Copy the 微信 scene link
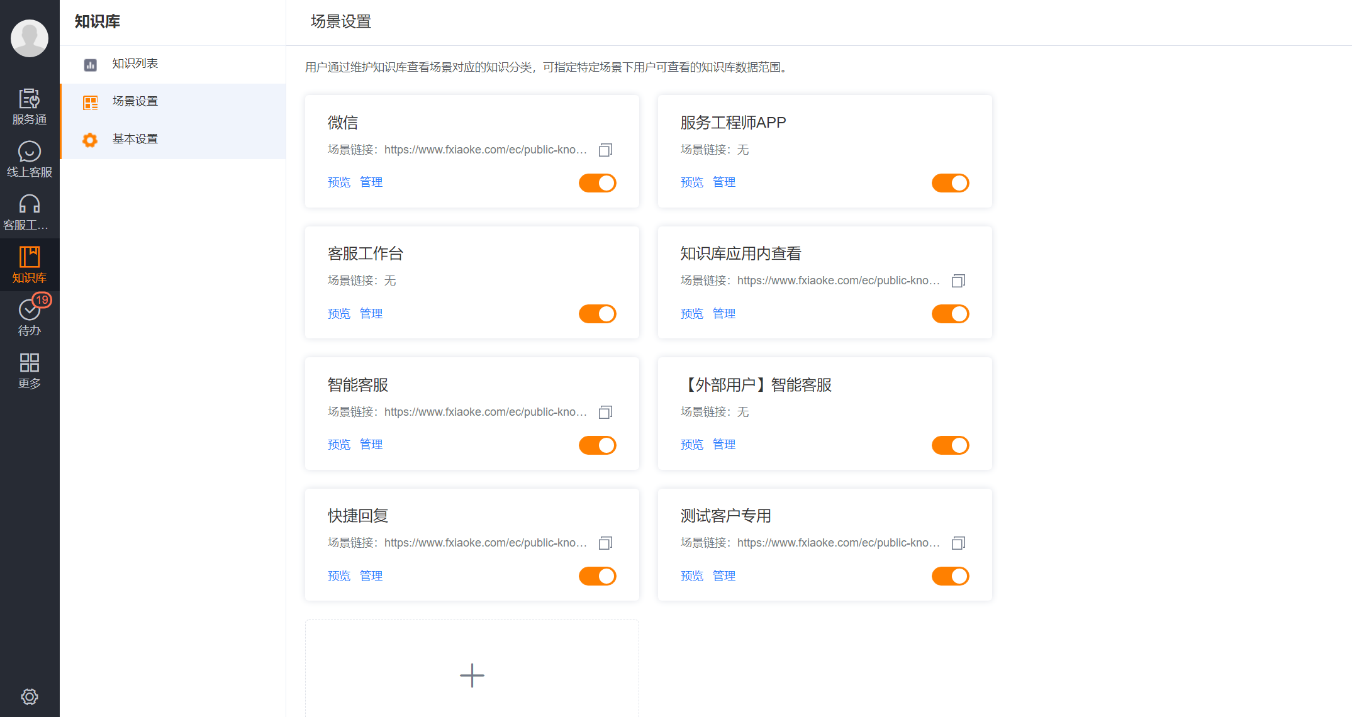Screen dimensions: 1352x717 (605, 150)
